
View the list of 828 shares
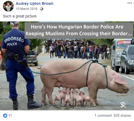tap(122, 116)
